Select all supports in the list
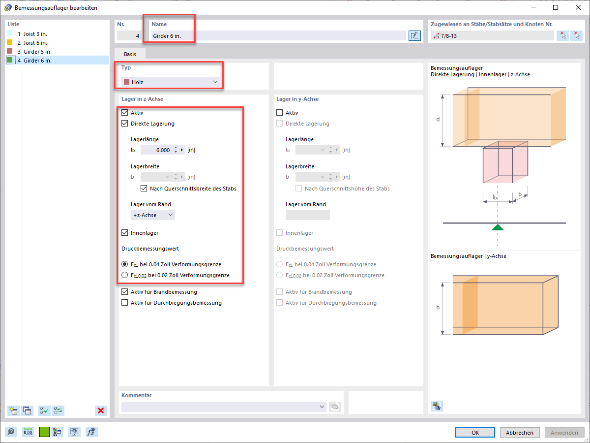Screen dimensions: 590x443 pyautogui.click(x=44, y=411)
